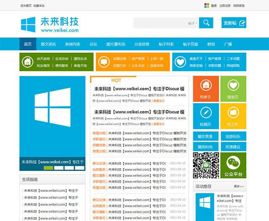Screen dimensions: 269x221
Task: Select the green slideshow indicator
Action: pyautogui.click(x=48, y=168)
